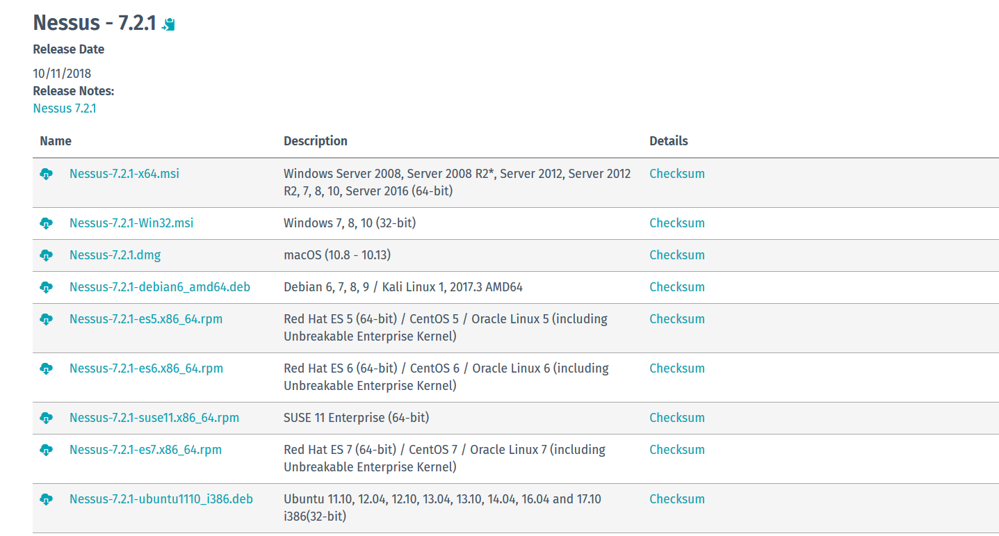Click download cloud icon for es5.x86_64.rpm package
This screenshot has height=536, width=999.
click(x=47, y=319)
